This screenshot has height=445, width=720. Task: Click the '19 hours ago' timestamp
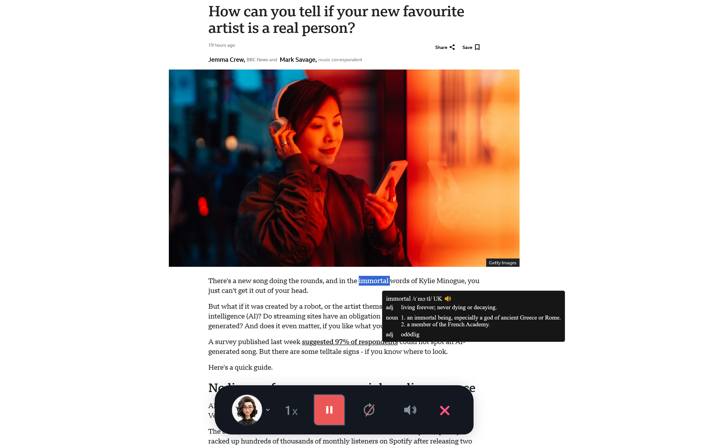[x=222, y=45]
